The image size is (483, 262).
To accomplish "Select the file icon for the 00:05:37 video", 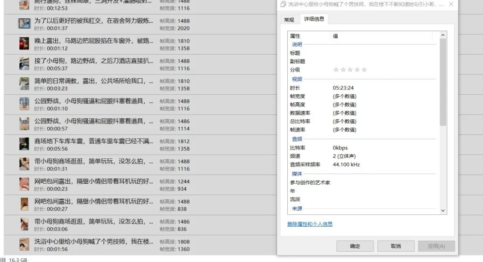I will (25, 64).
